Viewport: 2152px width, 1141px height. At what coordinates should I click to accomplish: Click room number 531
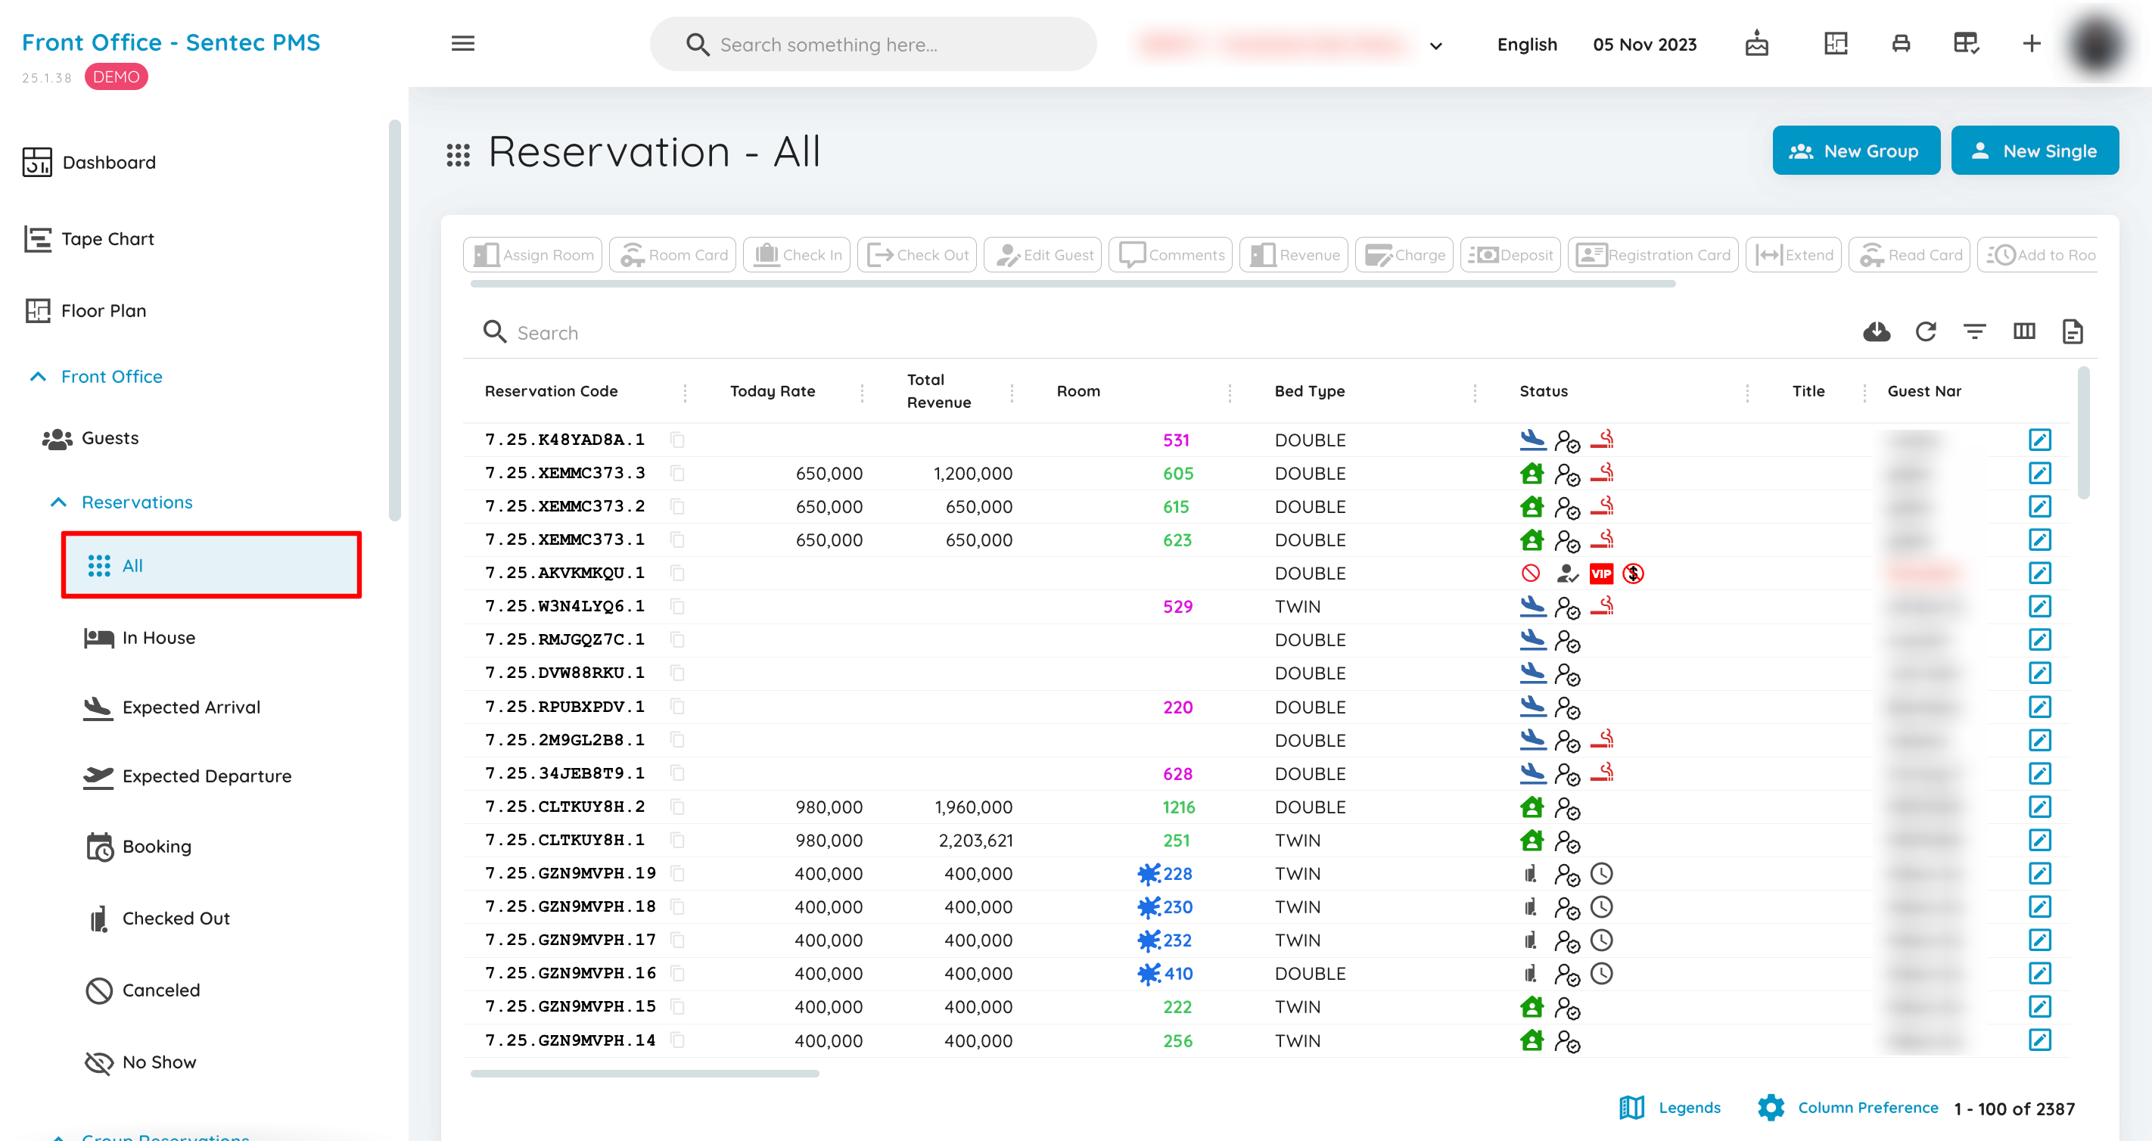pyautogui.click(x=1174, y=440)
